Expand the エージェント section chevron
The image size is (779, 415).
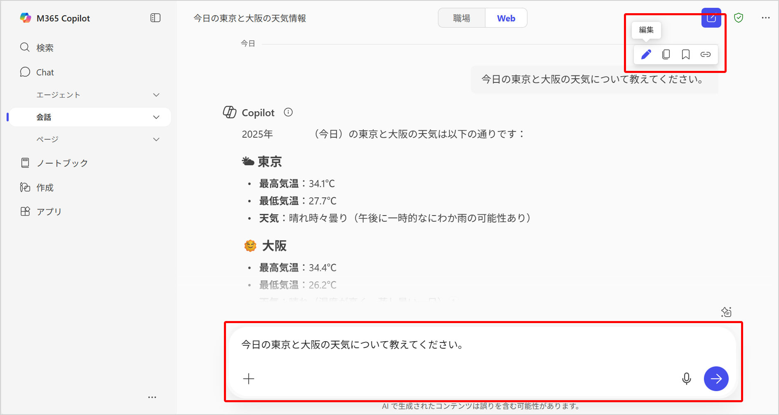[156, 95]
